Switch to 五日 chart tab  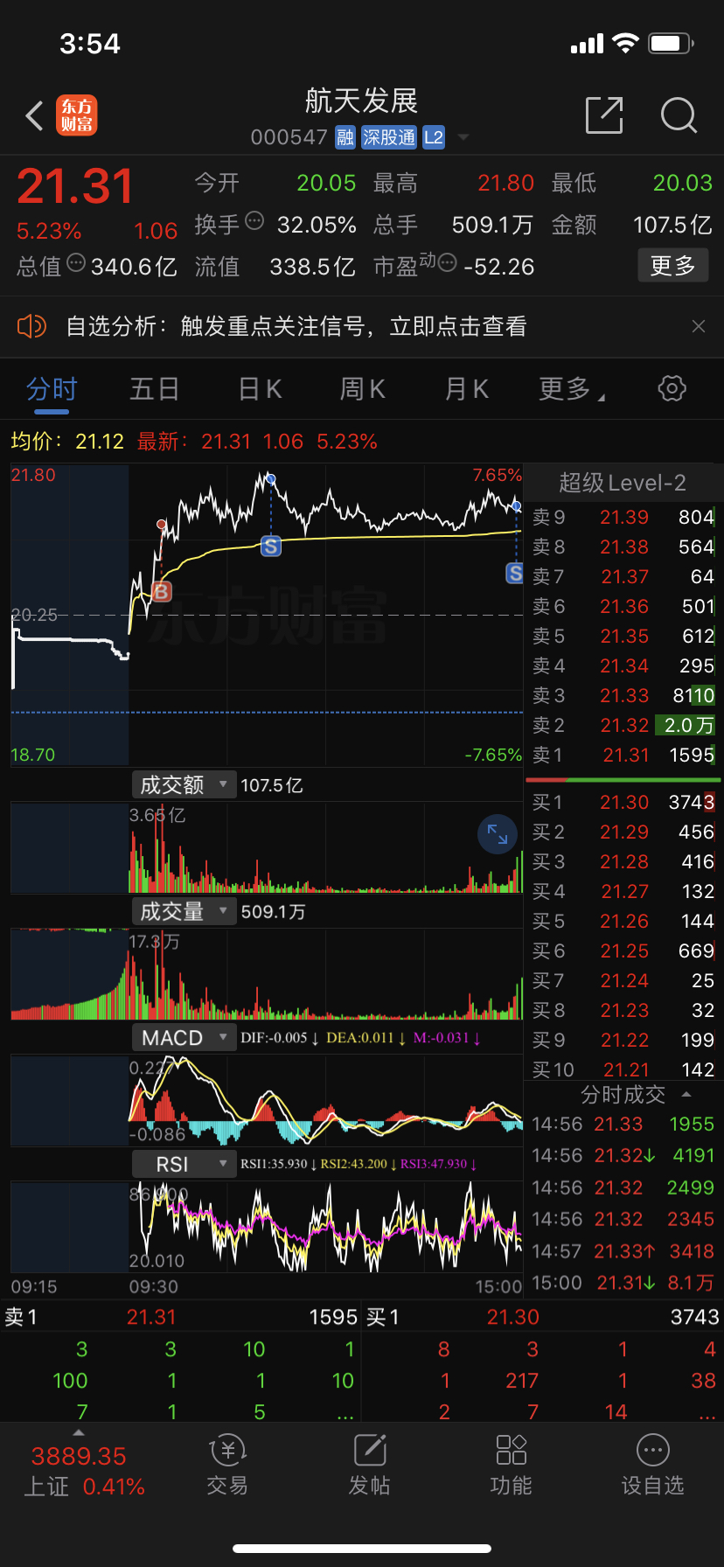(154, 389)
